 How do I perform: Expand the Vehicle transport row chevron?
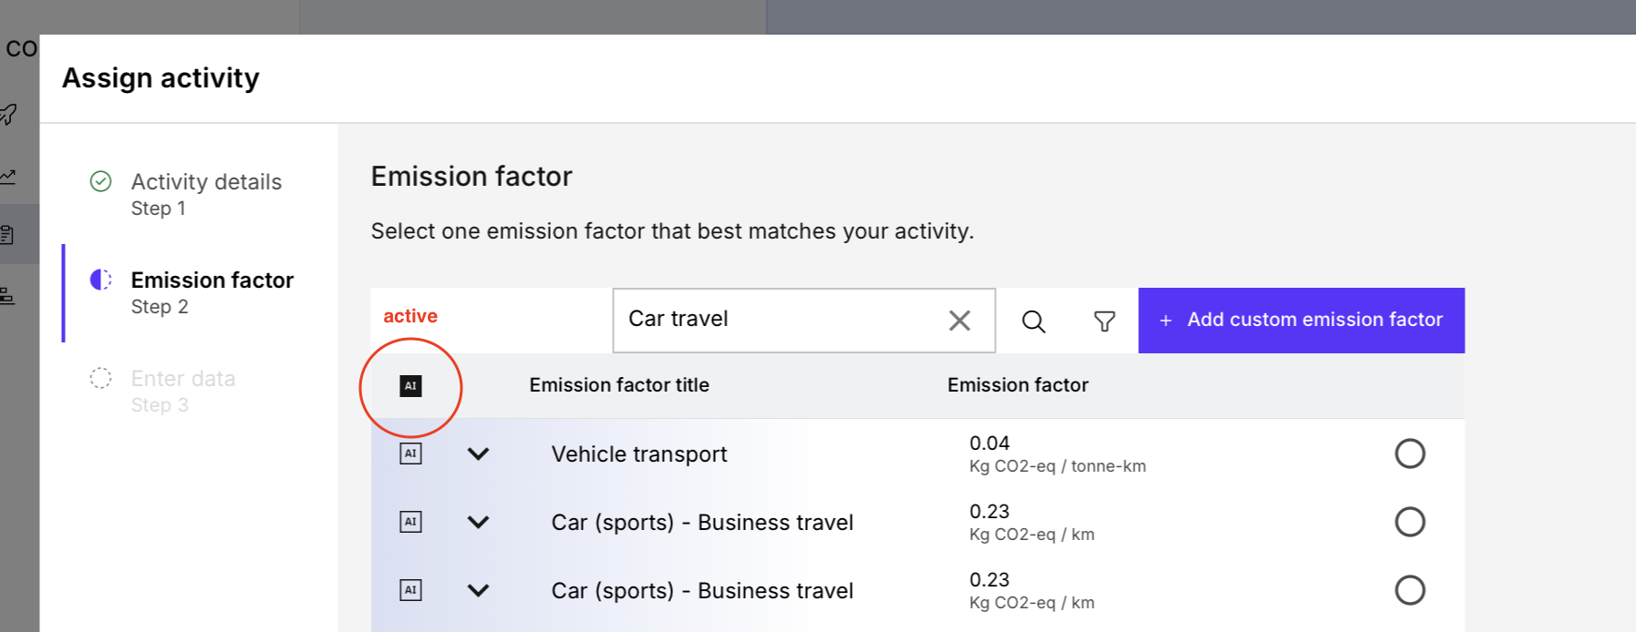tap(478, 454)
